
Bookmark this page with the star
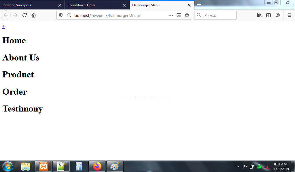[x=187, y=15]
